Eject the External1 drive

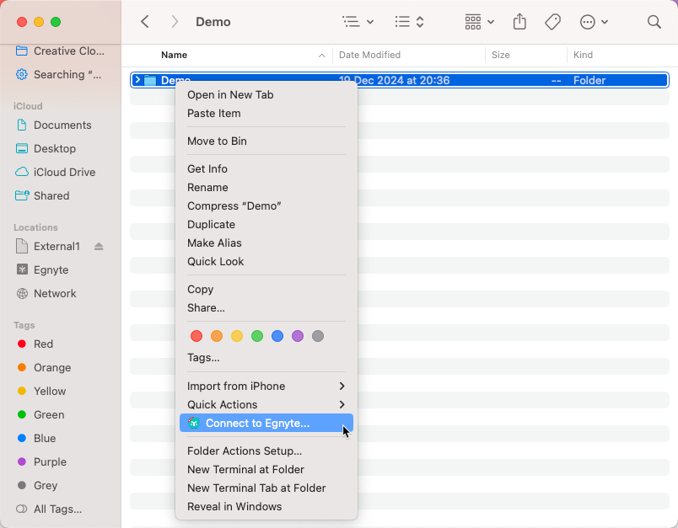point(99,246)
